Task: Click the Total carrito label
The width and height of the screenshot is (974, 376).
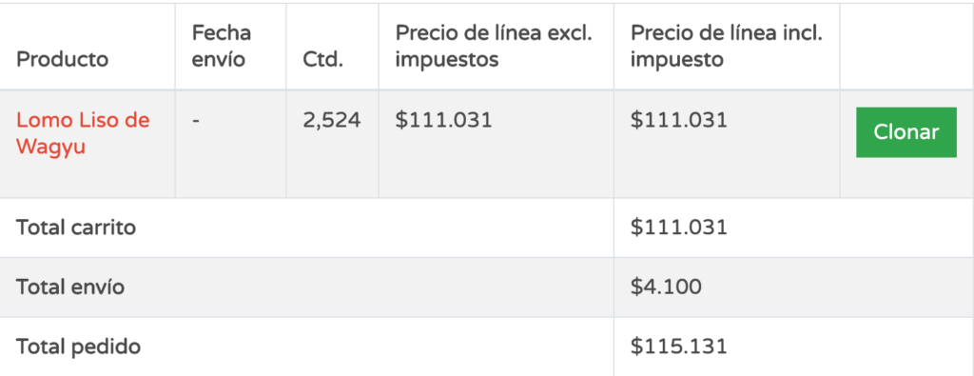Action: point(76,228)
